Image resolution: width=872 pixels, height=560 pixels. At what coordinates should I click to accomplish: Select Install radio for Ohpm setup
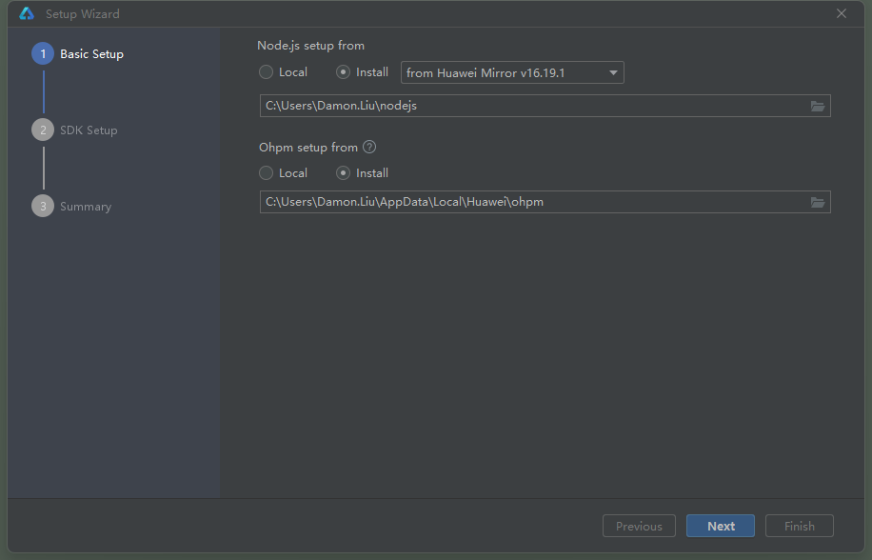tap(344, 173)
